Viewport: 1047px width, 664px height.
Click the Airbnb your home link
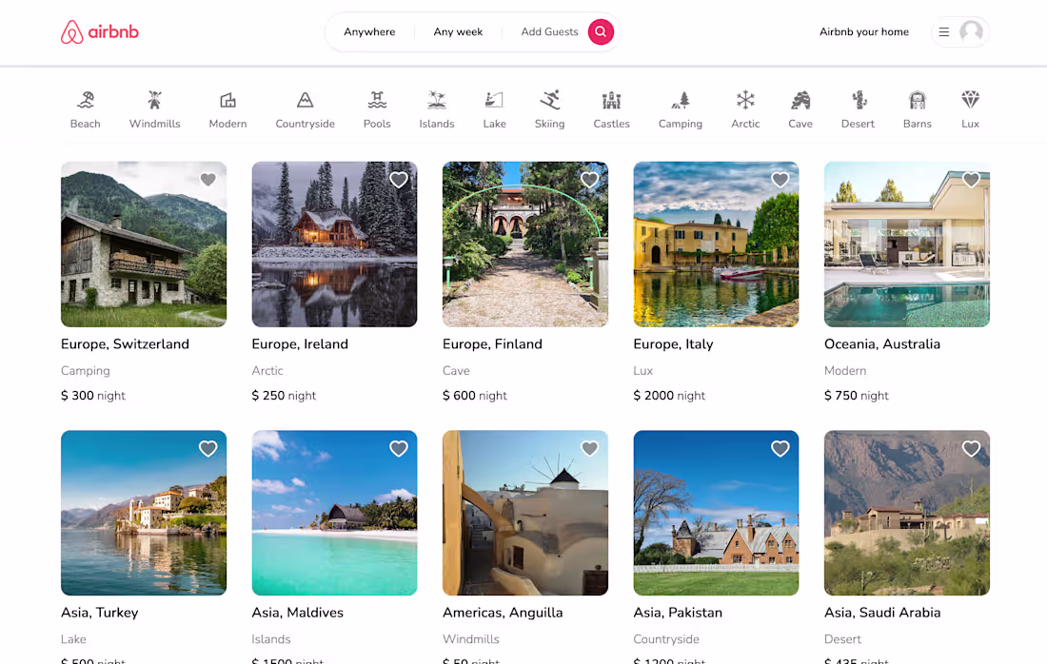click(x=863, y=31)
